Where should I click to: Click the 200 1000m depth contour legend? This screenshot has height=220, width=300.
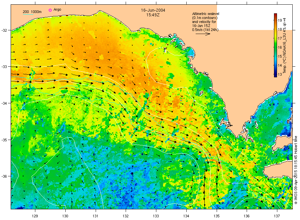(x=32, y=12)
